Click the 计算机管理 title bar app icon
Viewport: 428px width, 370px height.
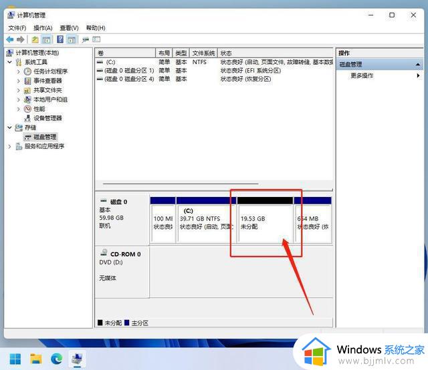pos(11,15)
